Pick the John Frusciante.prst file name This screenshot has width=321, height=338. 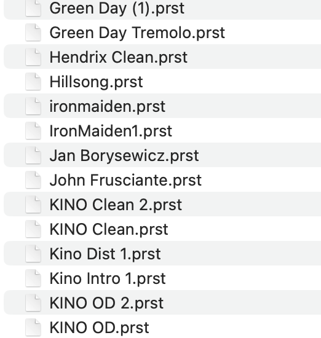(x=125, y=180)
